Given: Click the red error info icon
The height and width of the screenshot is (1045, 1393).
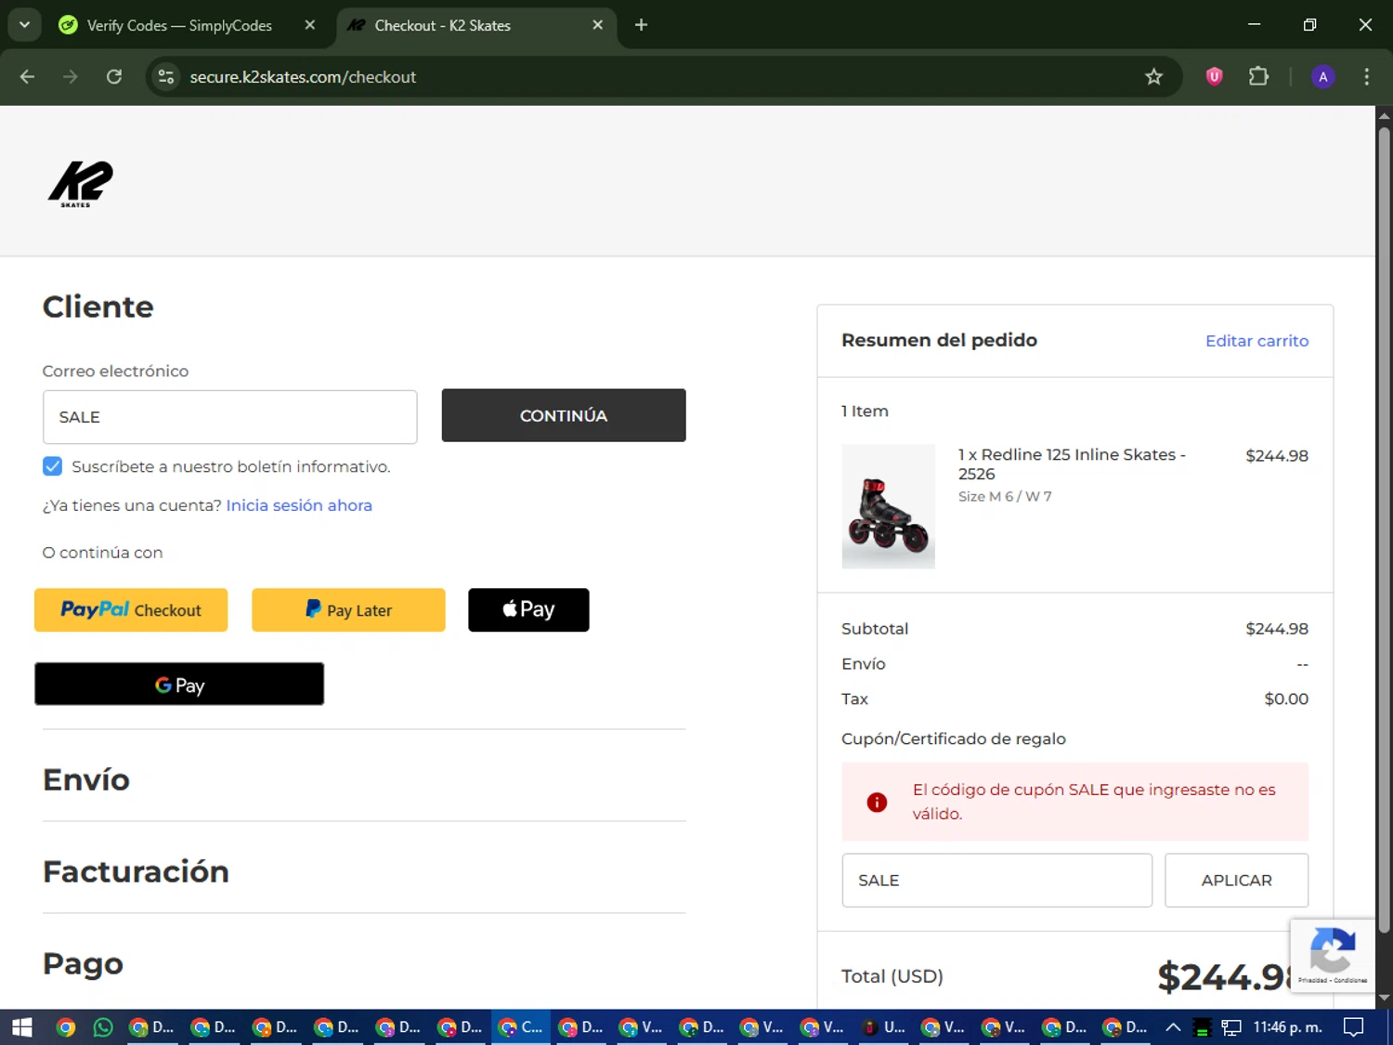Looking at the screenshot, I should pos(877,803).
